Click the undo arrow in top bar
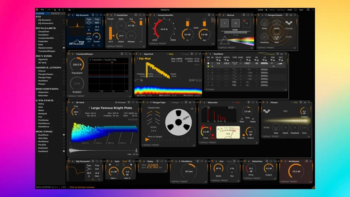 click(42, 10)
